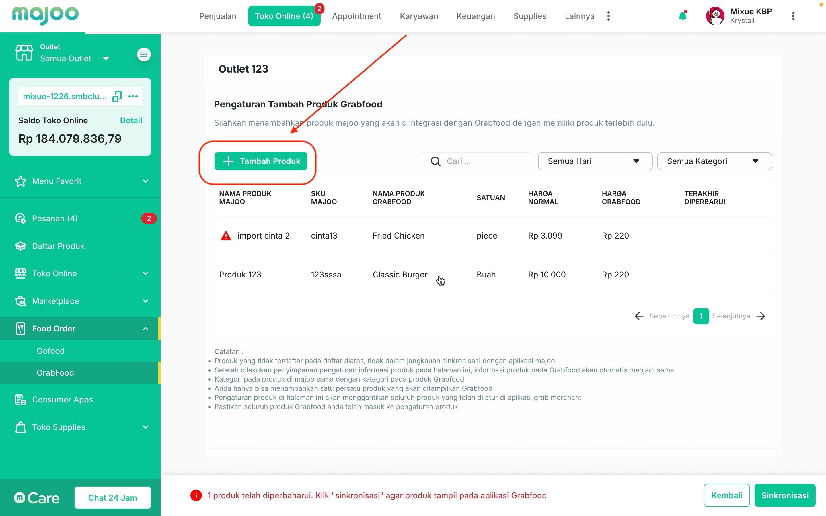Open the Karyawan menu
The width and height of the screenshot is (826, 516).
pos(419,16)
